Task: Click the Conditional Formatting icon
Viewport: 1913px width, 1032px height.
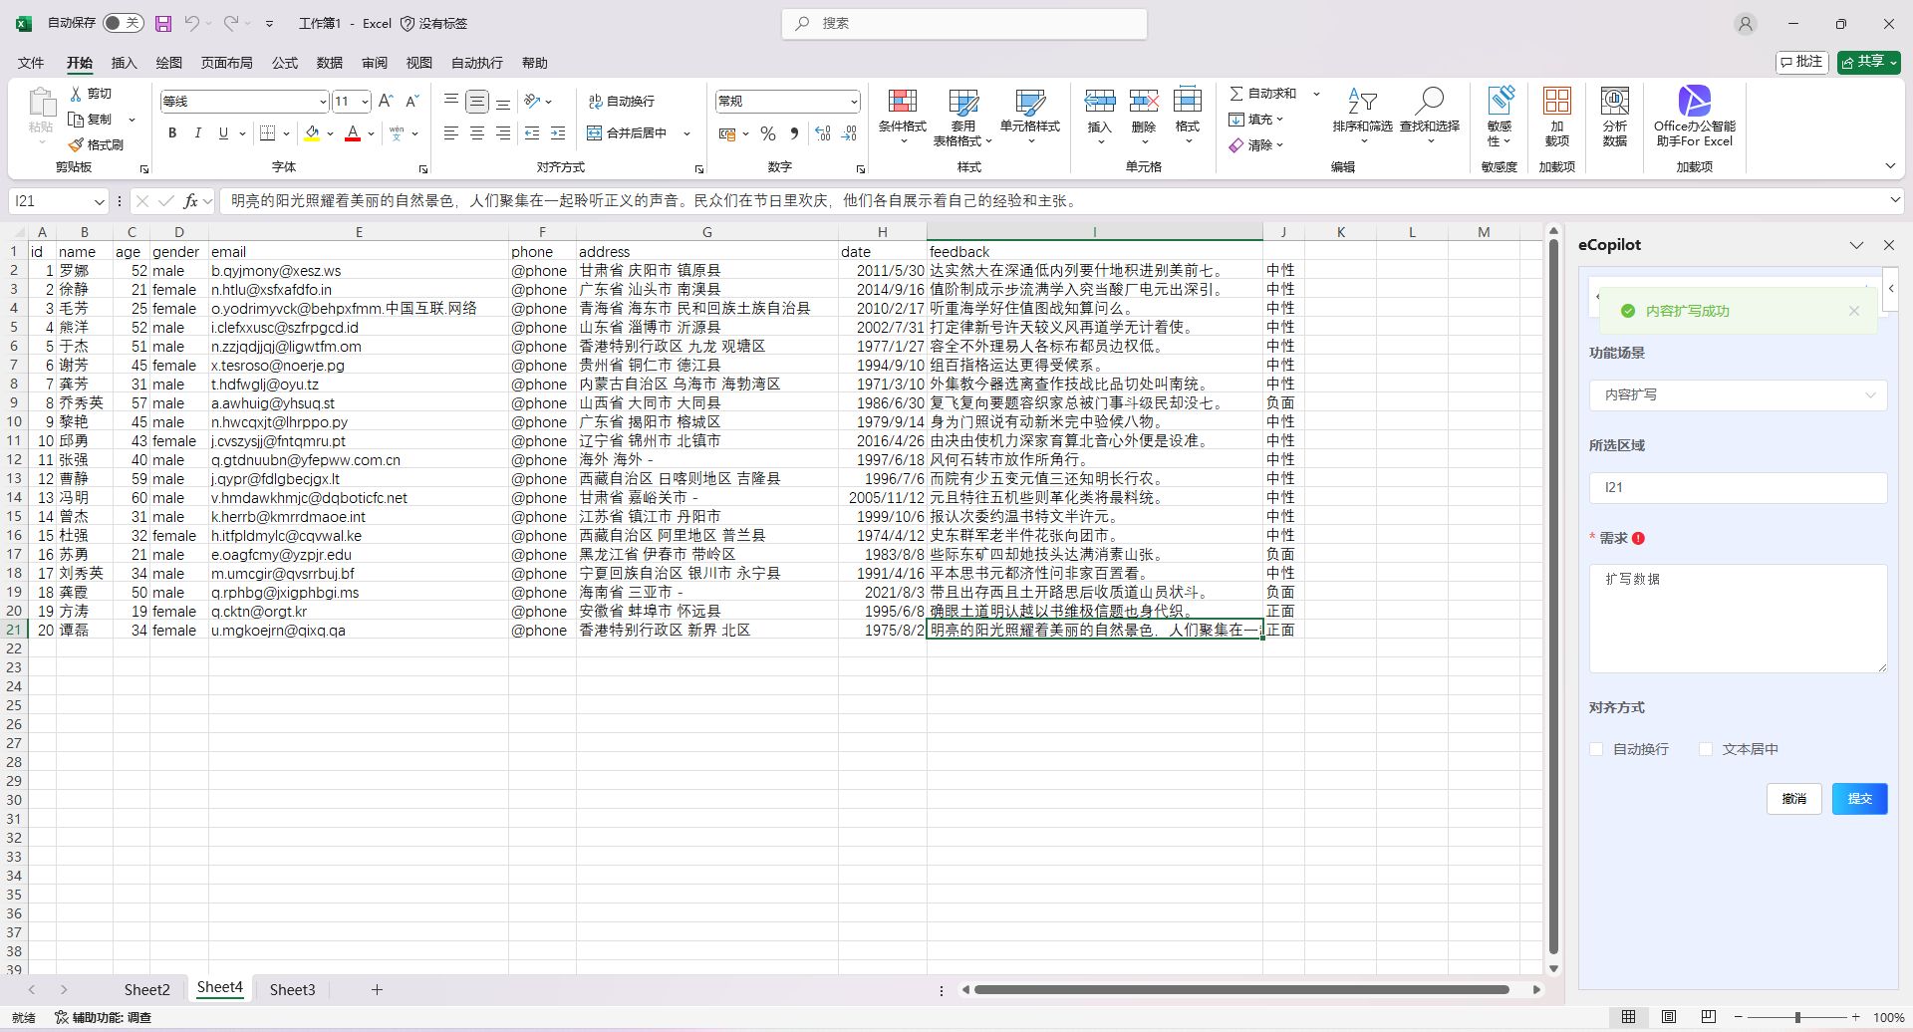Action: (902, 102)
